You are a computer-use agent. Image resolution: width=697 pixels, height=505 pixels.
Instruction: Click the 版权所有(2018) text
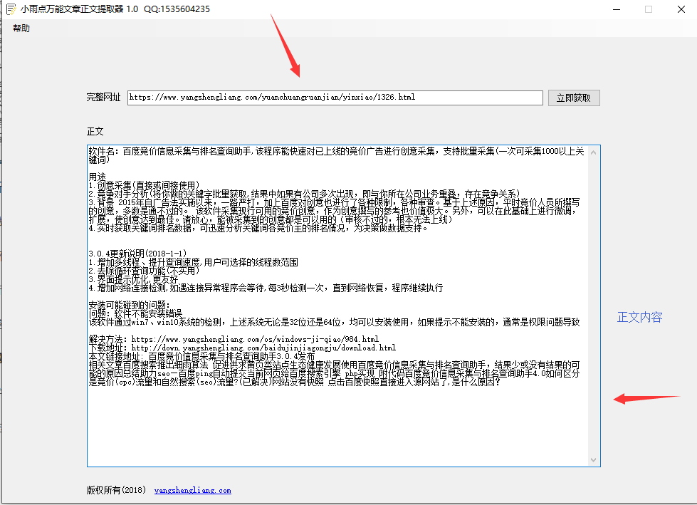[x=116, y=490]
